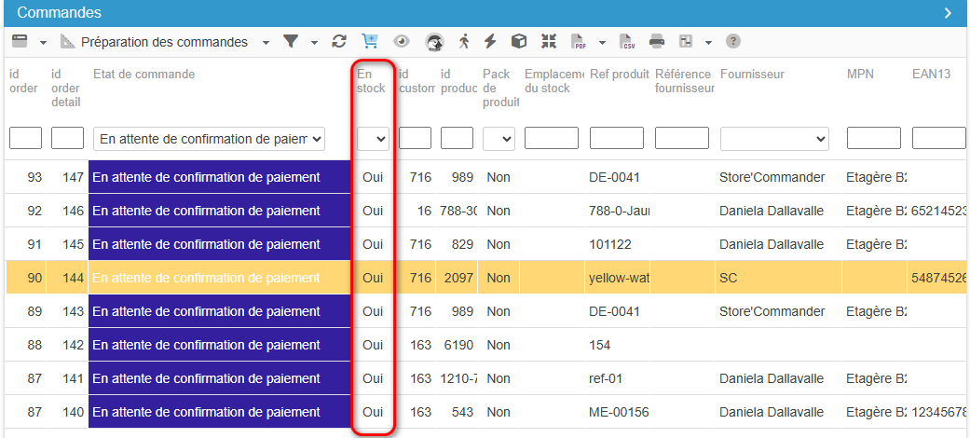The width and height of the screenshot is (970, 438).
Task: Export the grid using CSV icon
Action: pyautogui.click(x=628, y=42)
